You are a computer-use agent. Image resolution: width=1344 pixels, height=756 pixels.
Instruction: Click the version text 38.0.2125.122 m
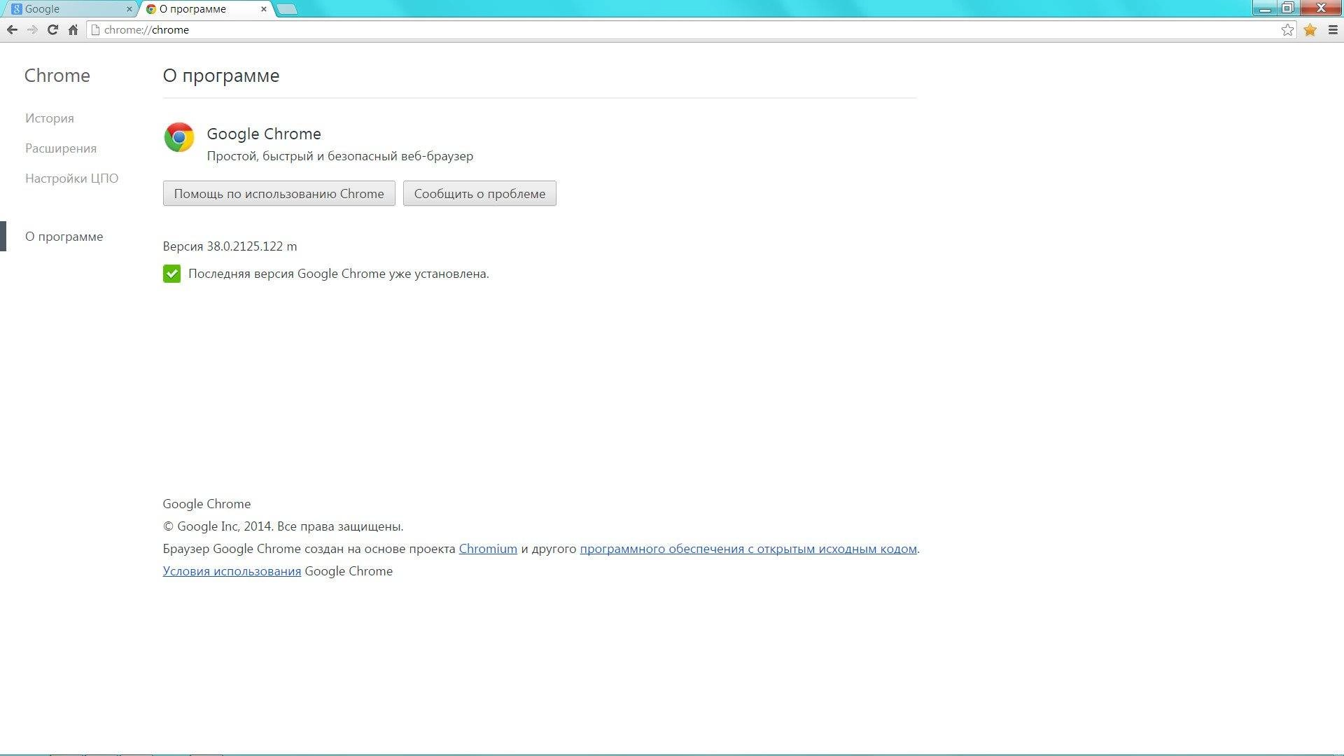(x=252, y=246)
